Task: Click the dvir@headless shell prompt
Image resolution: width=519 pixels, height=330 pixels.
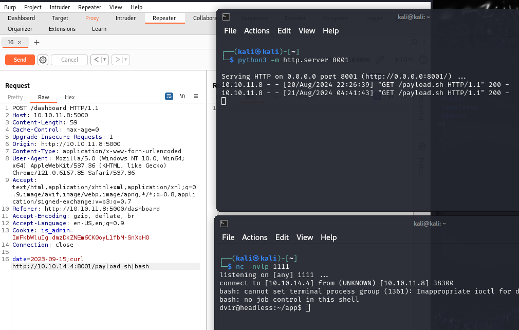Action: pyautogui.click(x=261, y=308)
